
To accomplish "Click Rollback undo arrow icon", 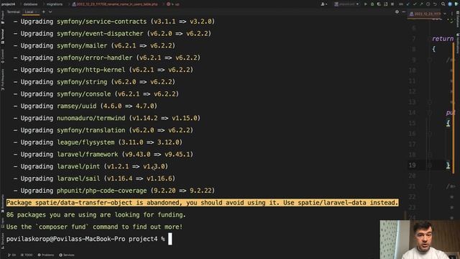I will pyautogui.click(x=435, y=4).
